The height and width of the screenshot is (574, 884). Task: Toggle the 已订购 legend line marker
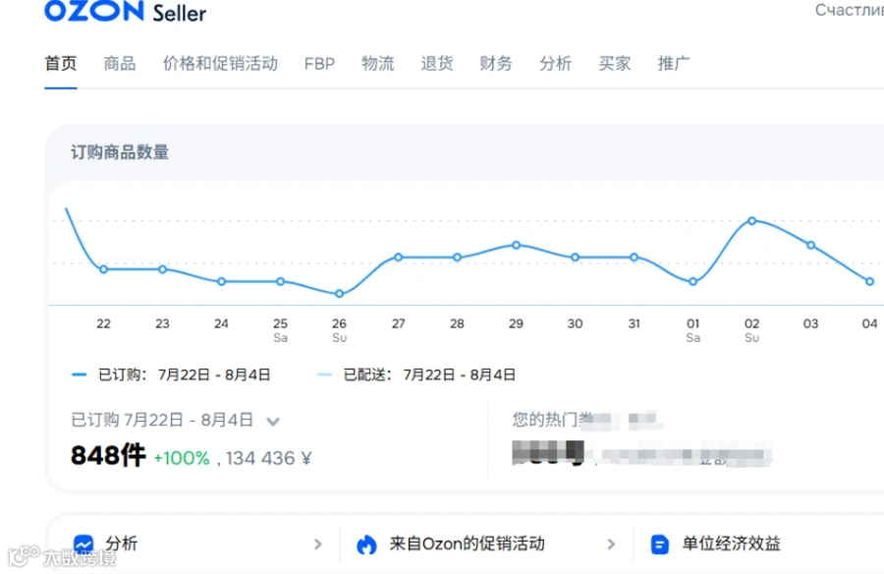point(79,374)
